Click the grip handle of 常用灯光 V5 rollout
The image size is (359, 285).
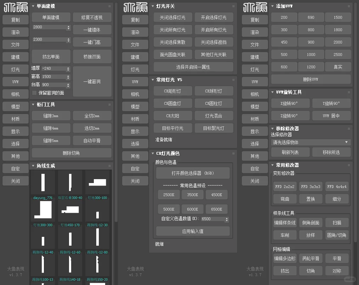pos(233,80)
